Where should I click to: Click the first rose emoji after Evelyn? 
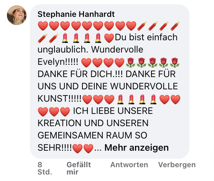(130, 63)
